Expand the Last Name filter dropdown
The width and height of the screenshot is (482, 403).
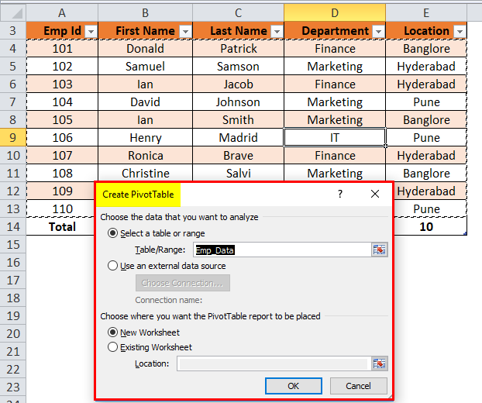275,32
